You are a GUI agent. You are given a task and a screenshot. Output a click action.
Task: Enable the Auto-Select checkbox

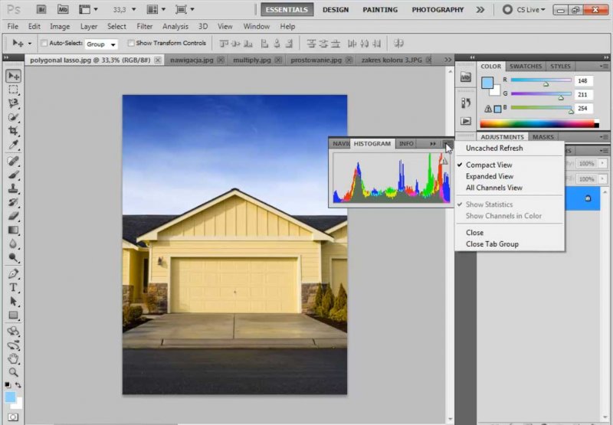(44, 44)
